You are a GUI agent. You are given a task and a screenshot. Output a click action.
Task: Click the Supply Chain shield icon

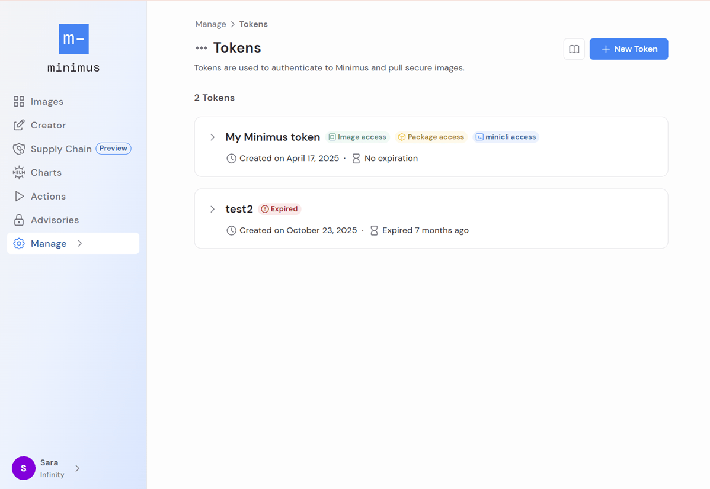coord(18,149)
